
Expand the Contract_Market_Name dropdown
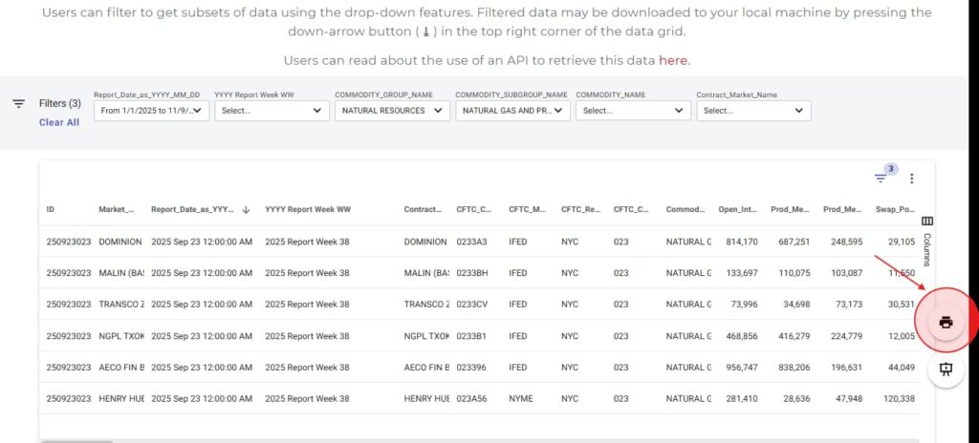point(753,111)
